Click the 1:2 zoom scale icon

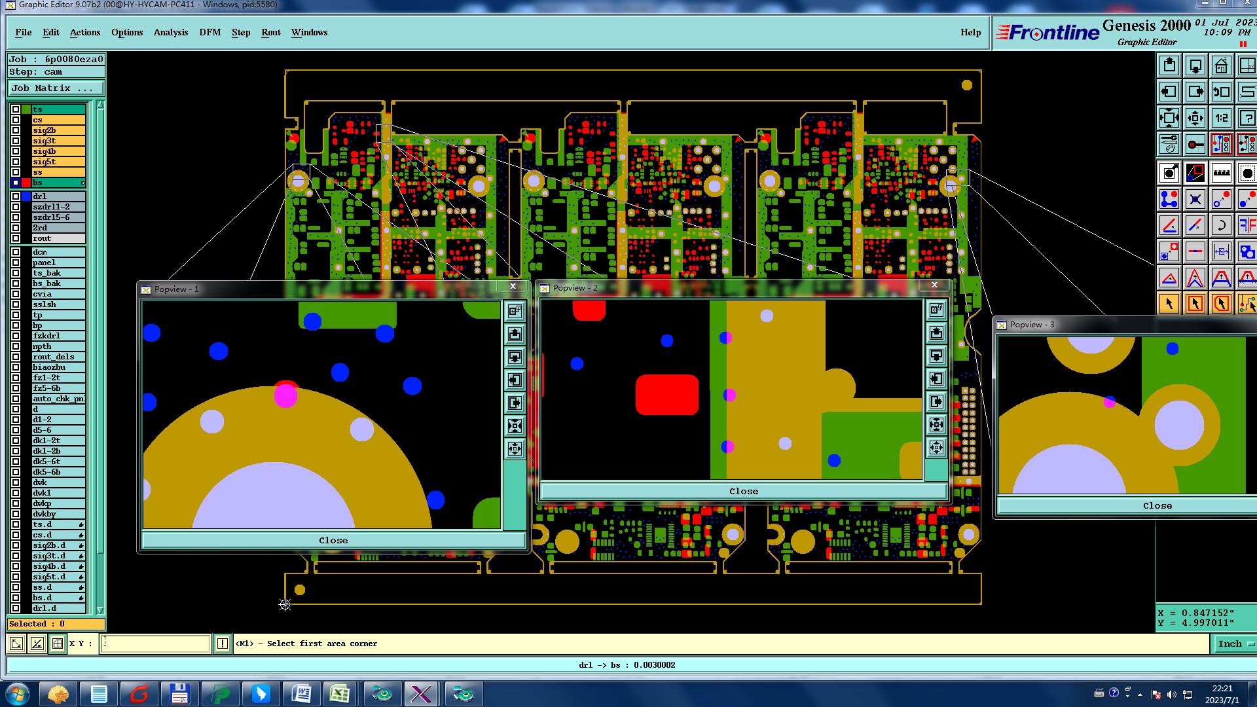[1221, 118]
